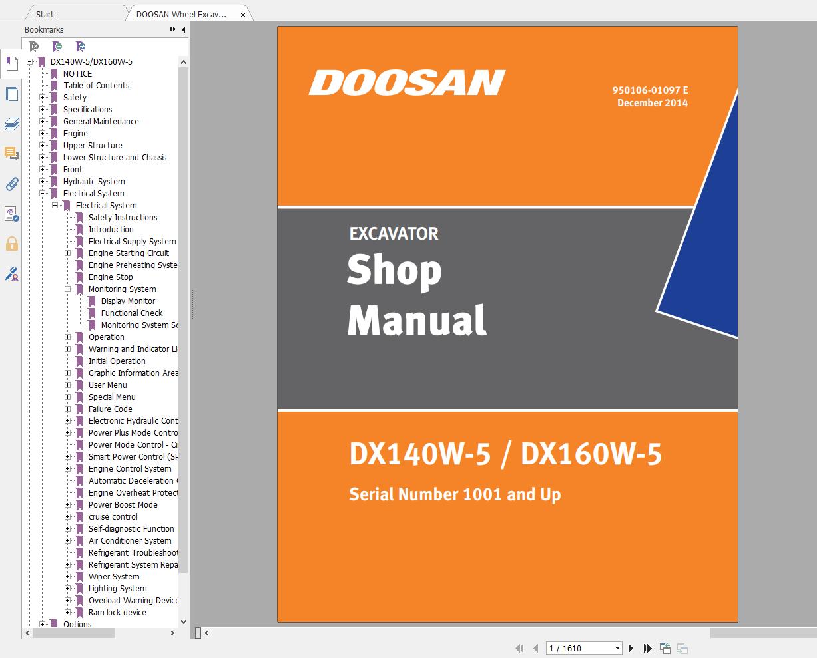817x658 pixels.
Task: Click the third bookmark toolbar icon
Action: 80,47
